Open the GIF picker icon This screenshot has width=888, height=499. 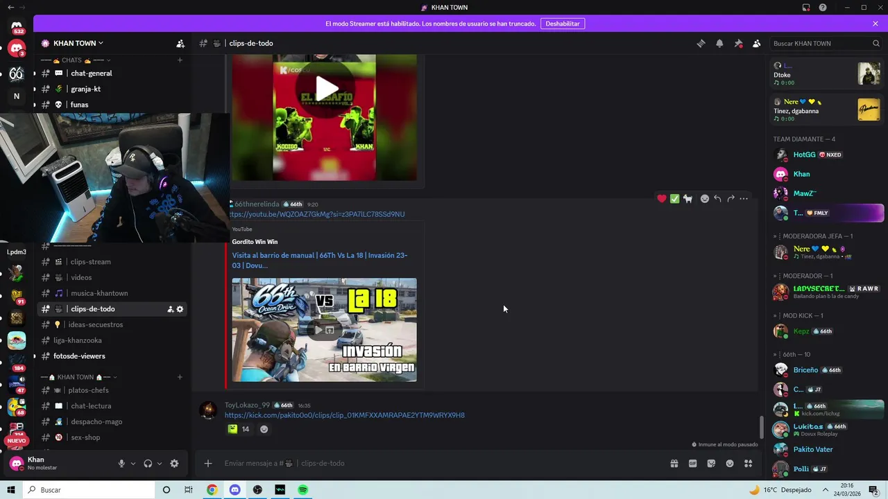[692, 463]
